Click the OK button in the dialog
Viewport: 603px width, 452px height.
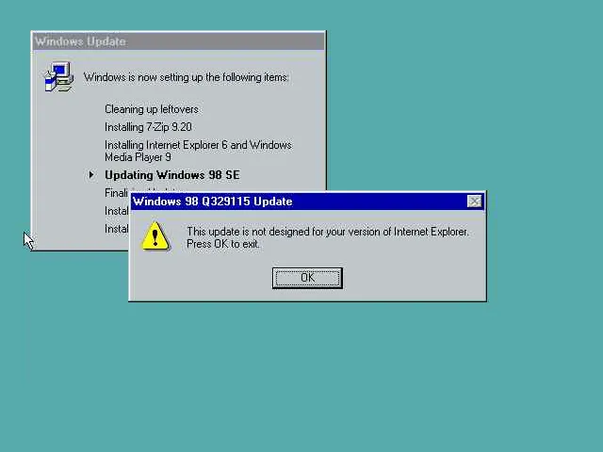(x=307, y=278)
